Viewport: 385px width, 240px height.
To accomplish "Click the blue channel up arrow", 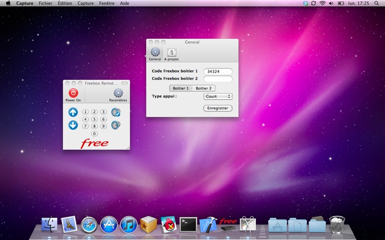I will click(x=73, y=112).
